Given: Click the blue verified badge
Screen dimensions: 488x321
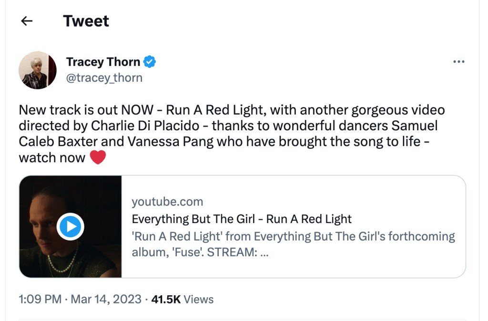Looking at the screenshot, I should [x=150, y=62].
